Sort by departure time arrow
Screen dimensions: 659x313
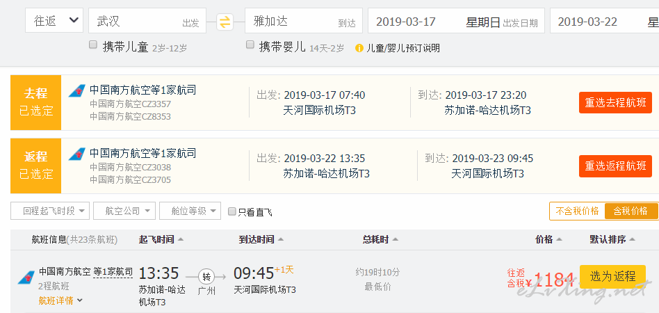181,239
